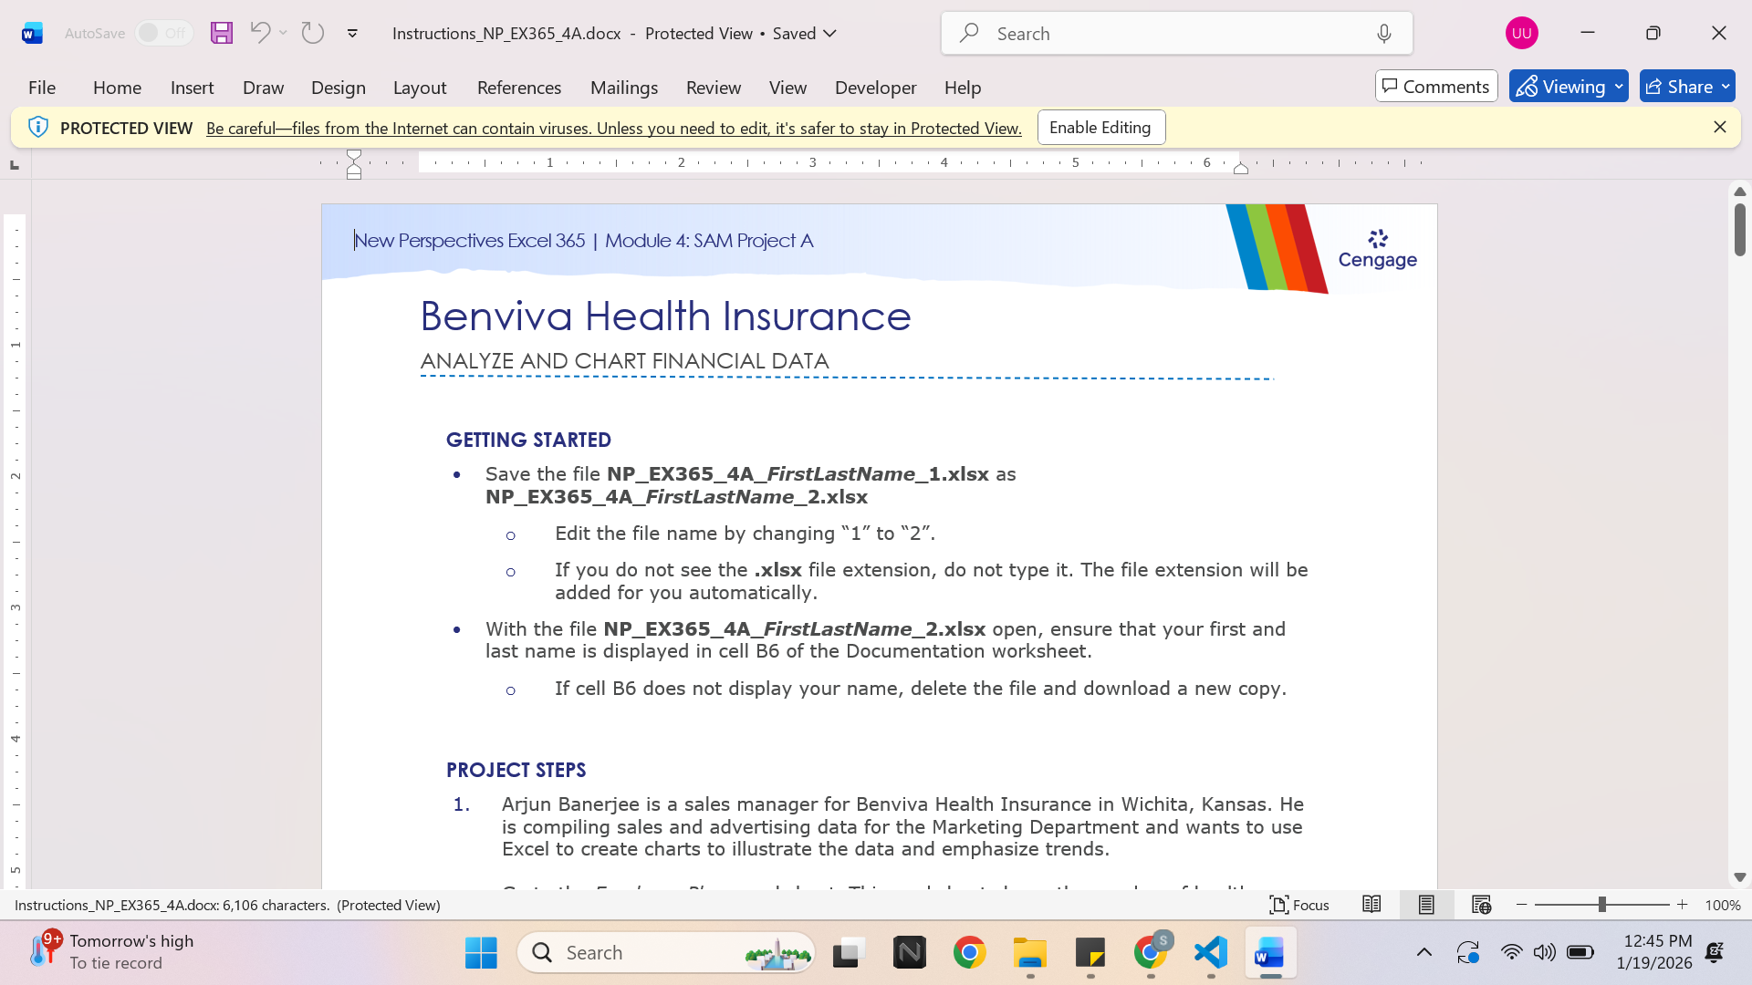Switch to the Layout tab
Viewport: 1752px width, 985px height.
pos(420,88)
